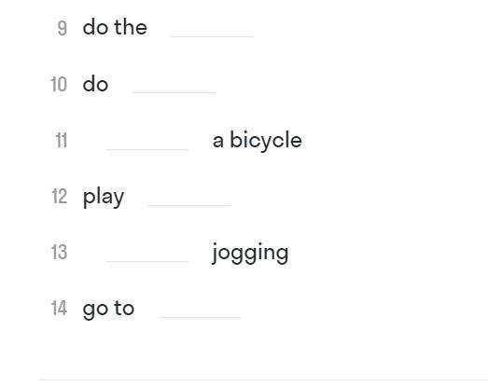Image resolution: width=488 pixels, height=386 pixels.
Task: Select question number 12
Action: coord(59,197)
